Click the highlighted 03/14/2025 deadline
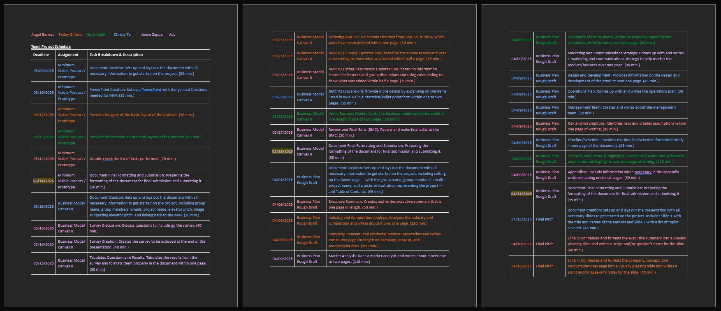 point(43,181)
